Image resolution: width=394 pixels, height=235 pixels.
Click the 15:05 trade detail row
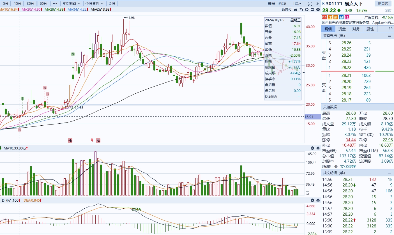pos(358,232)
